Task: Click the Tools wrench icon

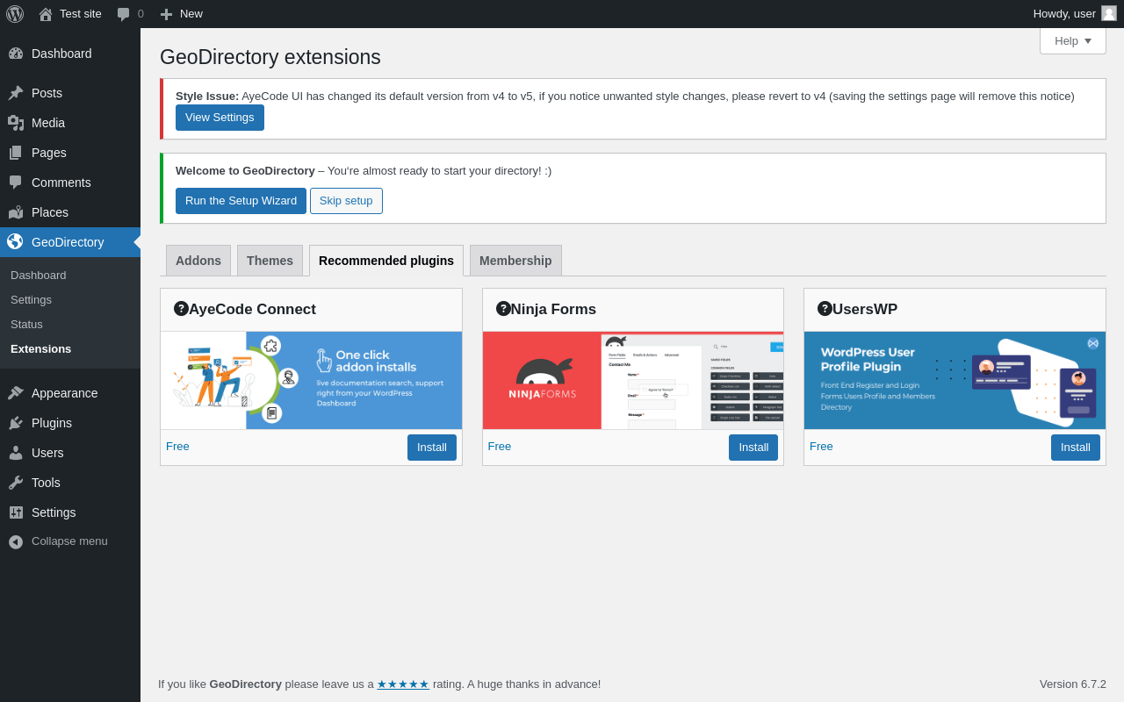Action: coord(16,483)
